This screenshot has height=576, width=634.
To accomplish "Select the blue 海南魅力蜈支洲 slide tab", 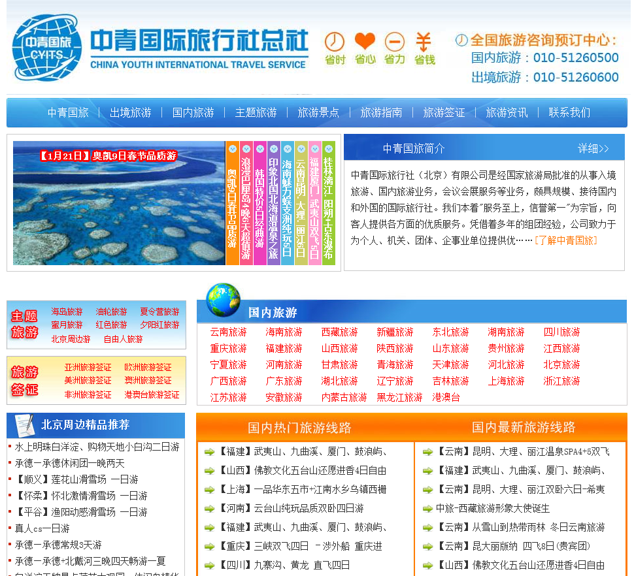I will [x=287, y=202].
